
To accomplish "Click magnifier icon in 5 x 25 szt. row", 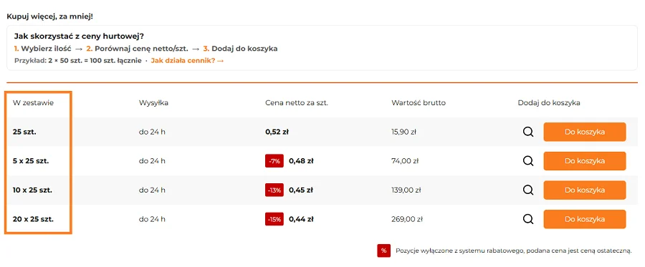I will (528, 162).
